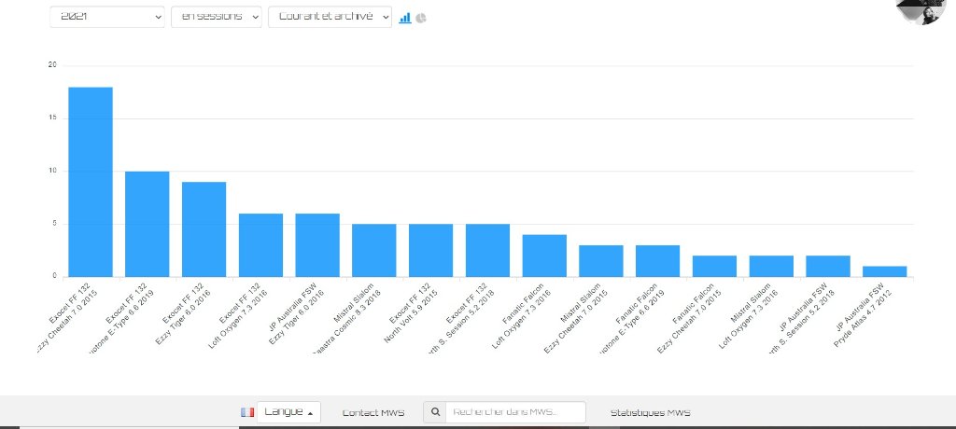Click the y-axis value 10
The image size is (956, 429).
(x=52, y=172)
